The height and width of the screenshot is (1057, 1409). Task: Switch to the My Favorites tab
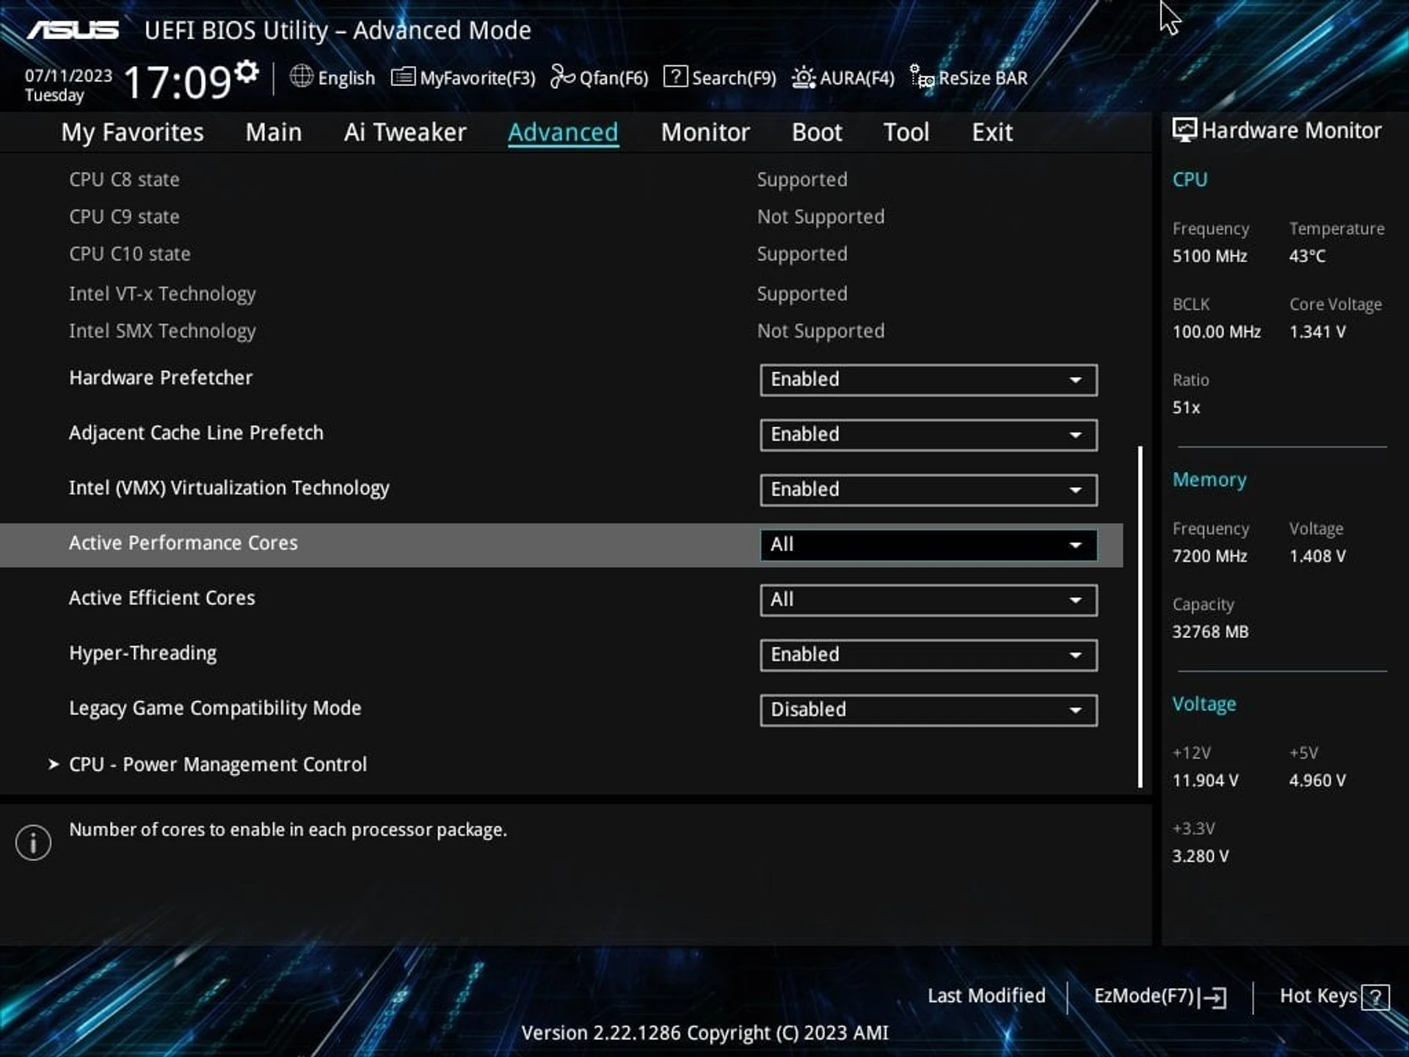point(132,132)
